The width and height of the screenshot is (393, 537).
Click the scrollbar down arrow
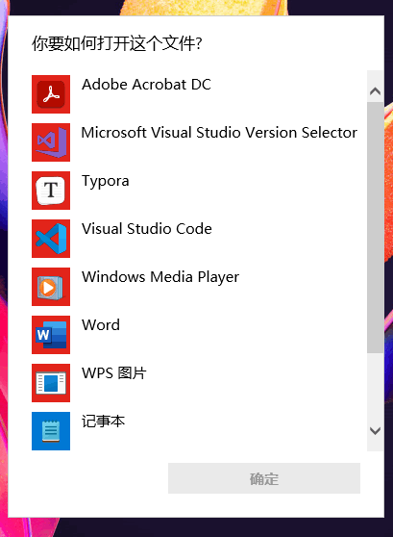pos(375,430)
